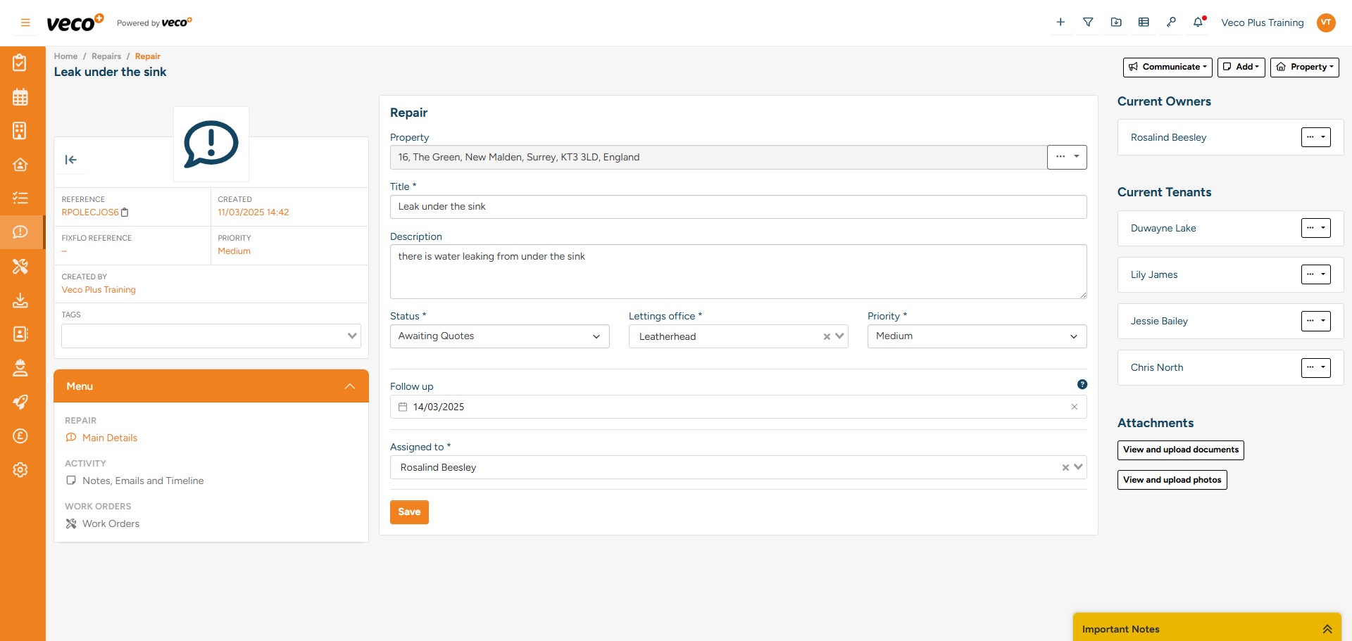Select Work Orders in the menu
Screen dimensions: 1352x641
pos(111,523)
